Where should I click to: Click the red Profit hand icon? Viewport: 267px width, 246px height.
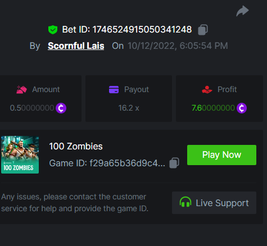(x=207, y=89)
